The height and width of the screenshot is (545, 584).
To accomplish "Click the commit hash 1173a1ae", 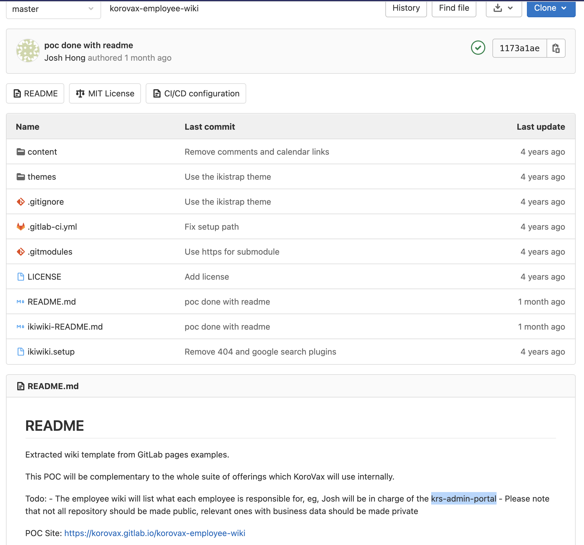I will (519, 48).
